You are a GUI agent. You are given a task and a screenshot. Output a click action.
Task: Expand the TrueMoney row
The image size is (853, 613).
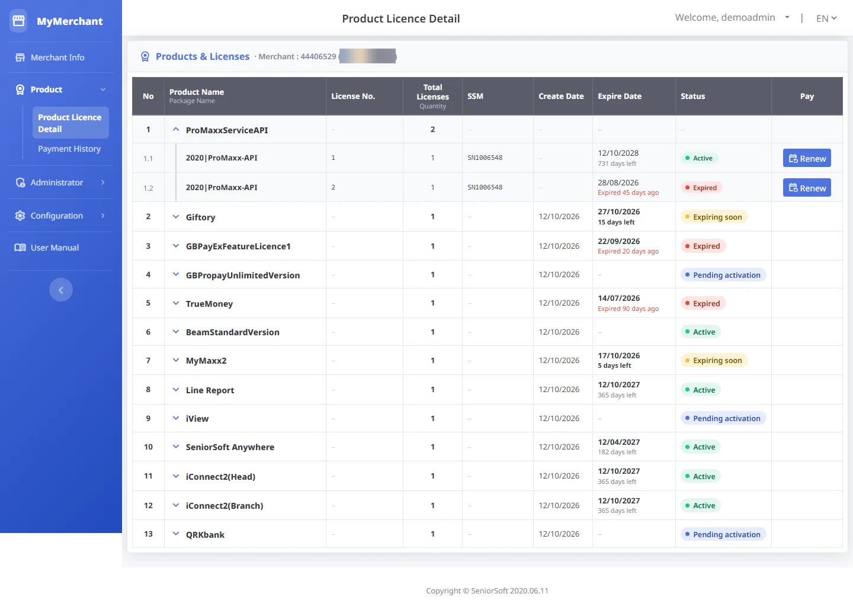point(176,303)
